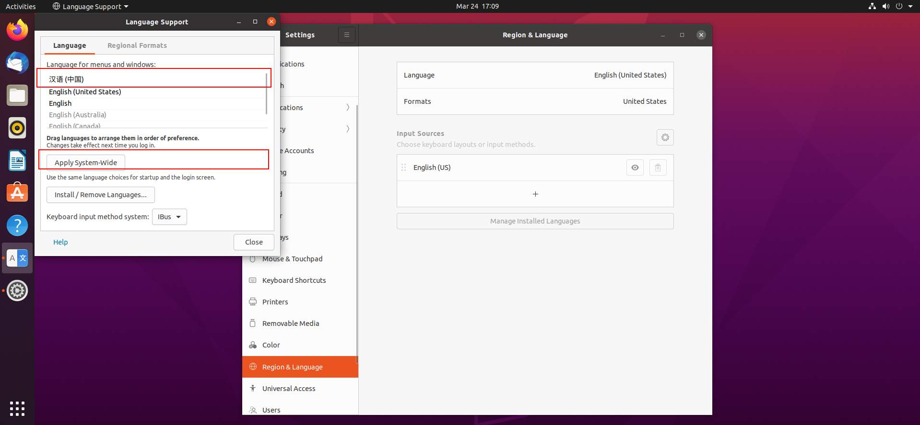920x425 pixels.
Task: Switch to the Regional Formats tab
Action: point(137,45)
